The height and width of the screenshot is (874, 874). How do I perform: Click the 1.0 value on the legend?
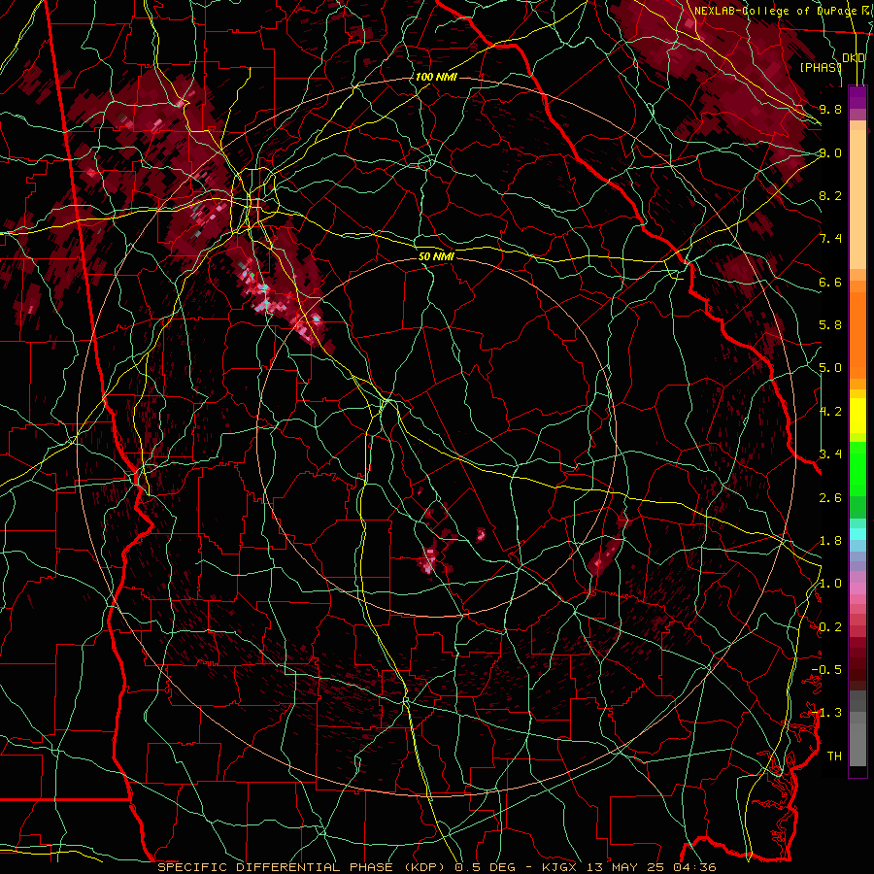[x=830, y=584]
